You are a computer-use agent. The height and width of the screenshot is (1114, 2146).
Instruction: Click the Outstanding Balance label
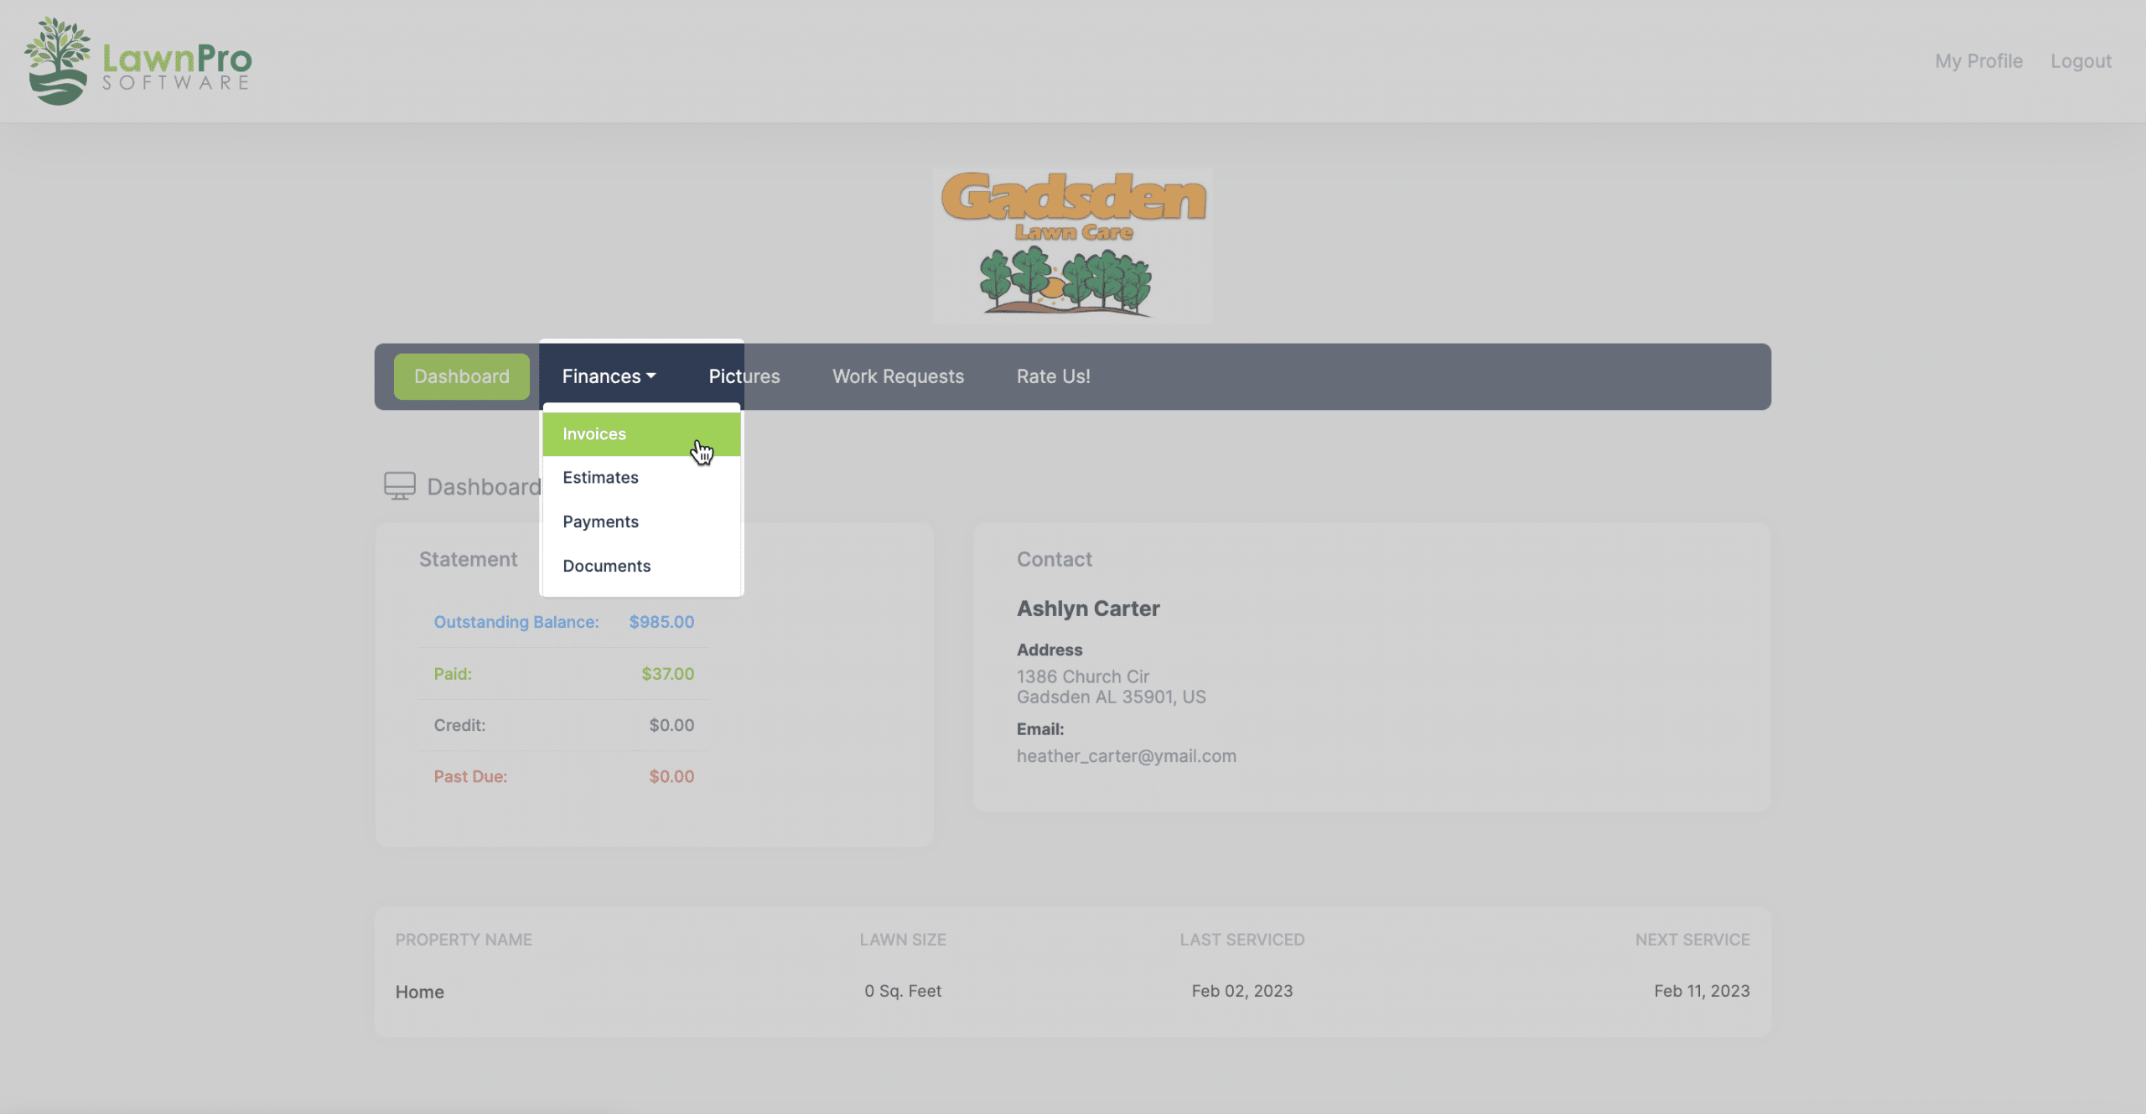516,622
